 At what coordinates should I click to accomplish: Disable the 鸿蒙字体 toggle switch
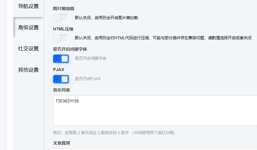pyautogui.click(x=61, y=59)
